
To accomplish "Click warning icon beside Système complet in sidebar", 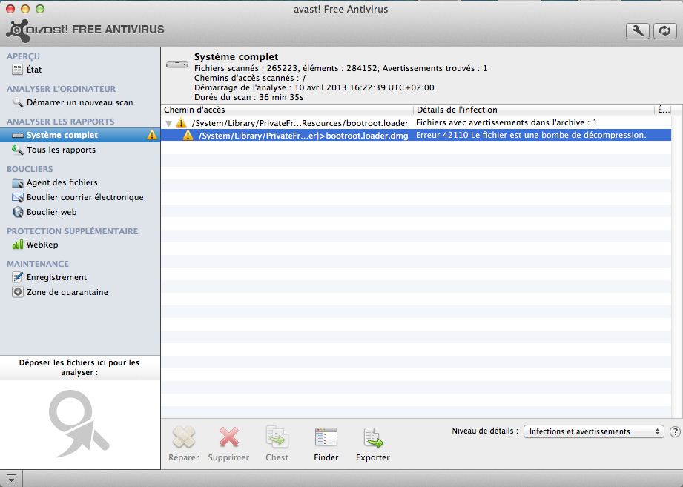I will point(151,135).
